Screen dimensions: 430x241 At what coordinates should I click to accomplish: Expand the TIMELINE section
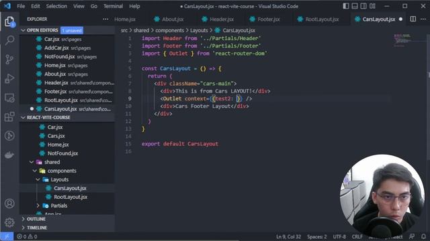point(24,228)
